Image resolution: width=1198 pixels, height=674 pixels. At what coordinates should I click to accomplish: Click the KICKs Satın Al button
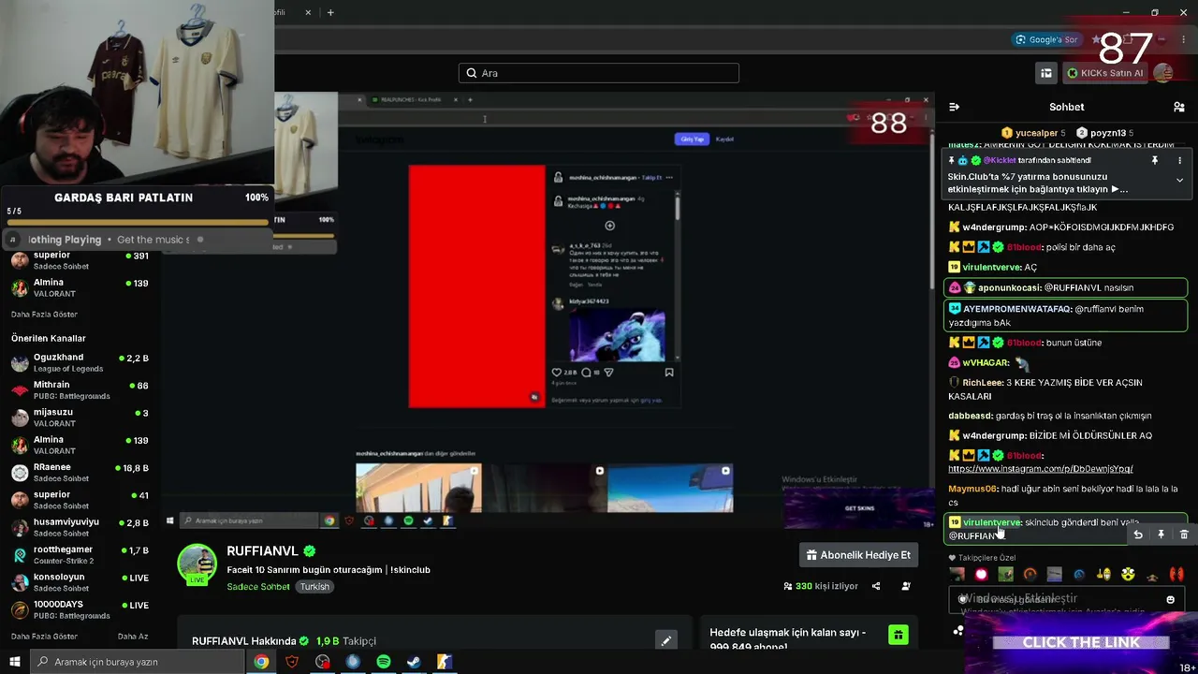click(x=1104, y=73)
